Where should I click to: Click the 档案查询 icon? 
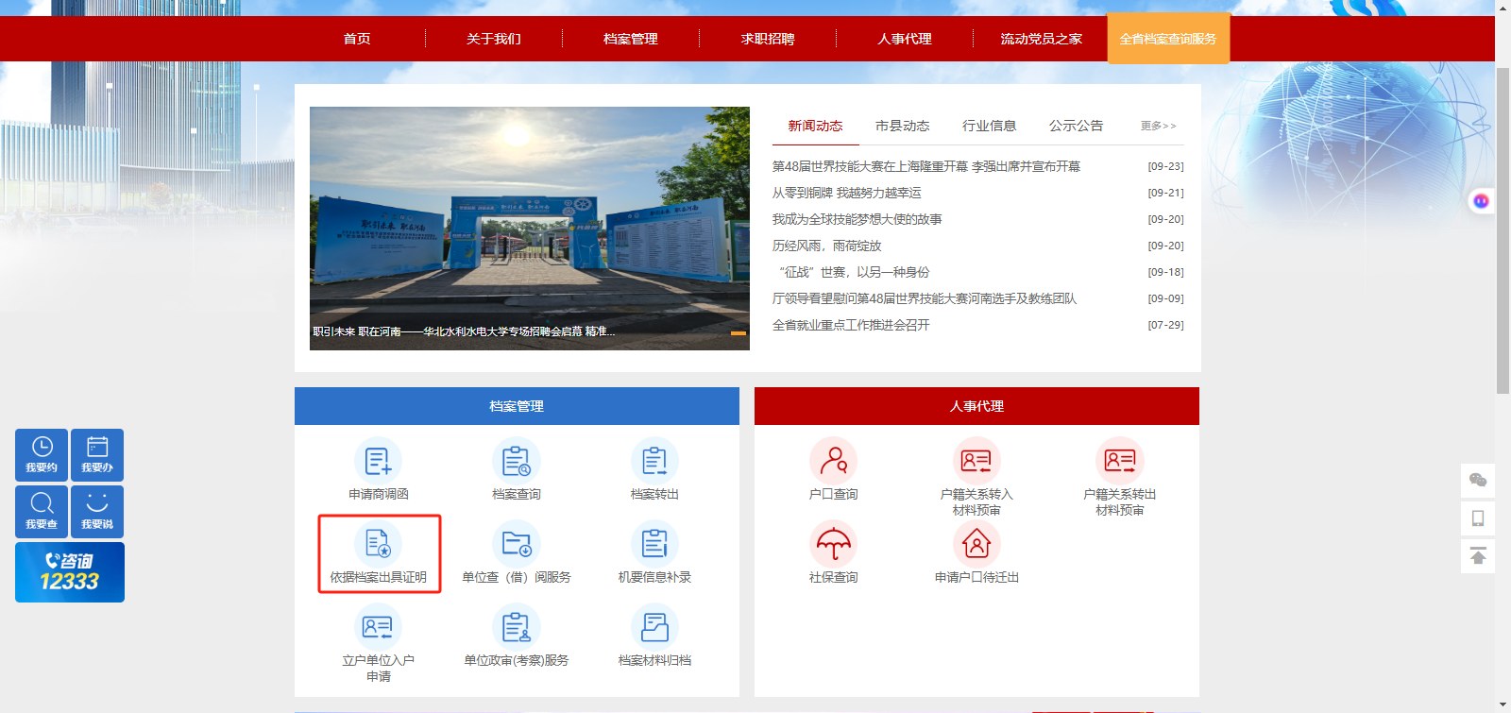click(x=517, y=462)
